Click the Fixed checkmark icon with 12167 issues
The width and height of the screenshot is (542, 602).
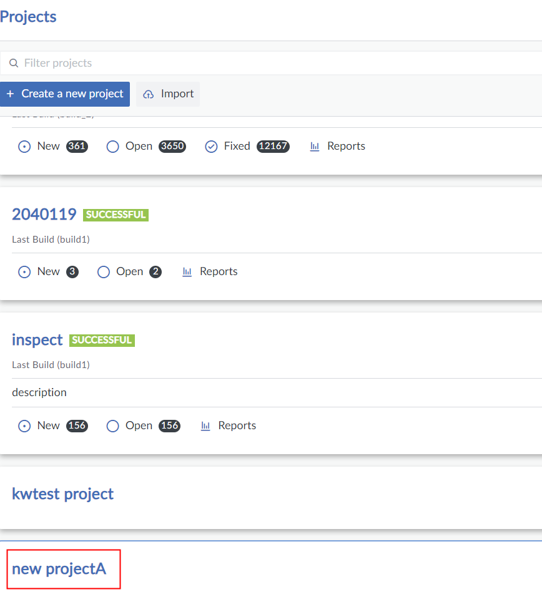coord(212,147)
